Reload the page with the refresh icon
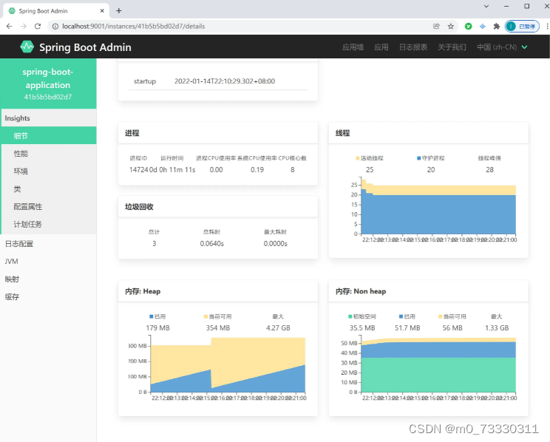Screen dimensions: 550x442 click(38, 27)
